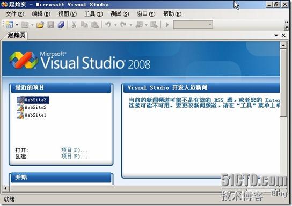Click the Open File folder icon
The width and height of the screenshot is (292, 206).
pos(40,25)
